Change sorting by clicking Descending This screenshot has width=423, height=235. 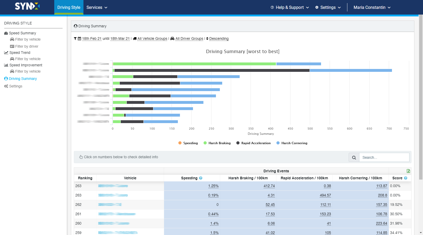tap(219, 39)
